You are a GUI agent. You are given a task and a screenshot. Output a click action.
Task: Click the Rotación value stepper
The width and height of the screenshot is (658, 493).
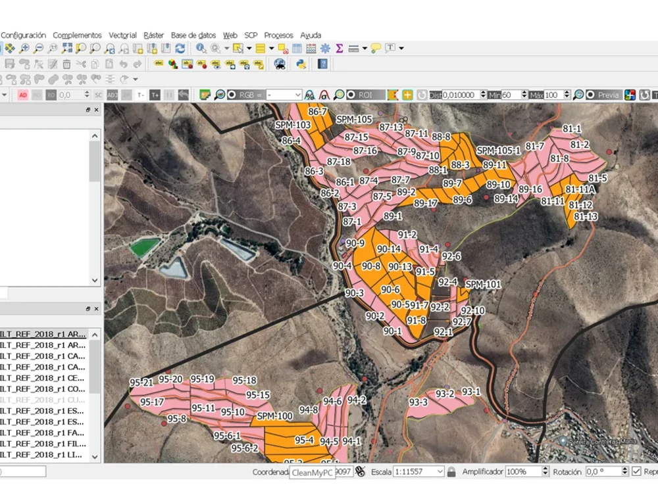pos(625,471)
